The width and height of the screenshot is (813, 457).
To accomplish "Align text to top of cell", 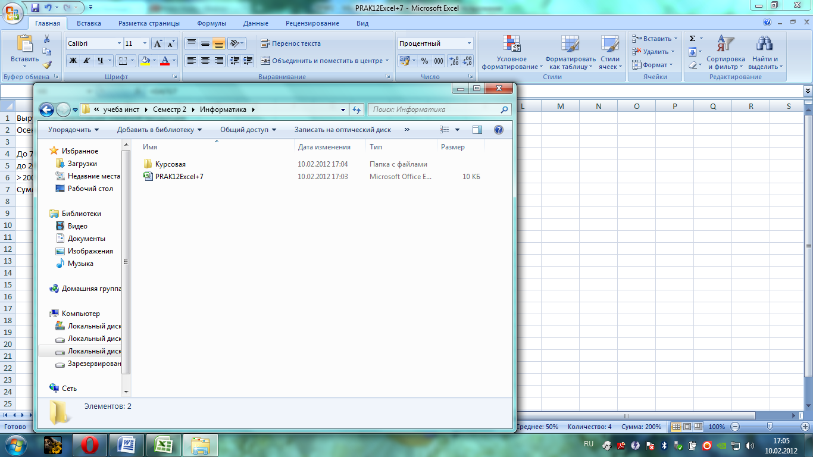I will (191, 43).
